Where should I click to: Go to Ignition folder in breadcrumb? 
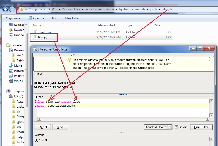coord(124,9)
